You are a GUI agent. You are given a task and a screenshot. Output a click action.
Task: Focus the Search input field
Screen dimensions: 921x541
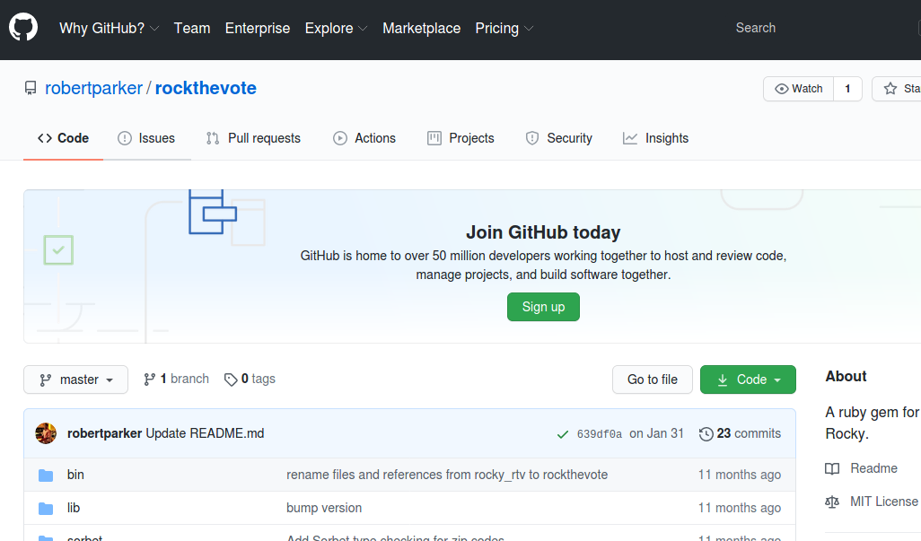[x=822, y=28]
